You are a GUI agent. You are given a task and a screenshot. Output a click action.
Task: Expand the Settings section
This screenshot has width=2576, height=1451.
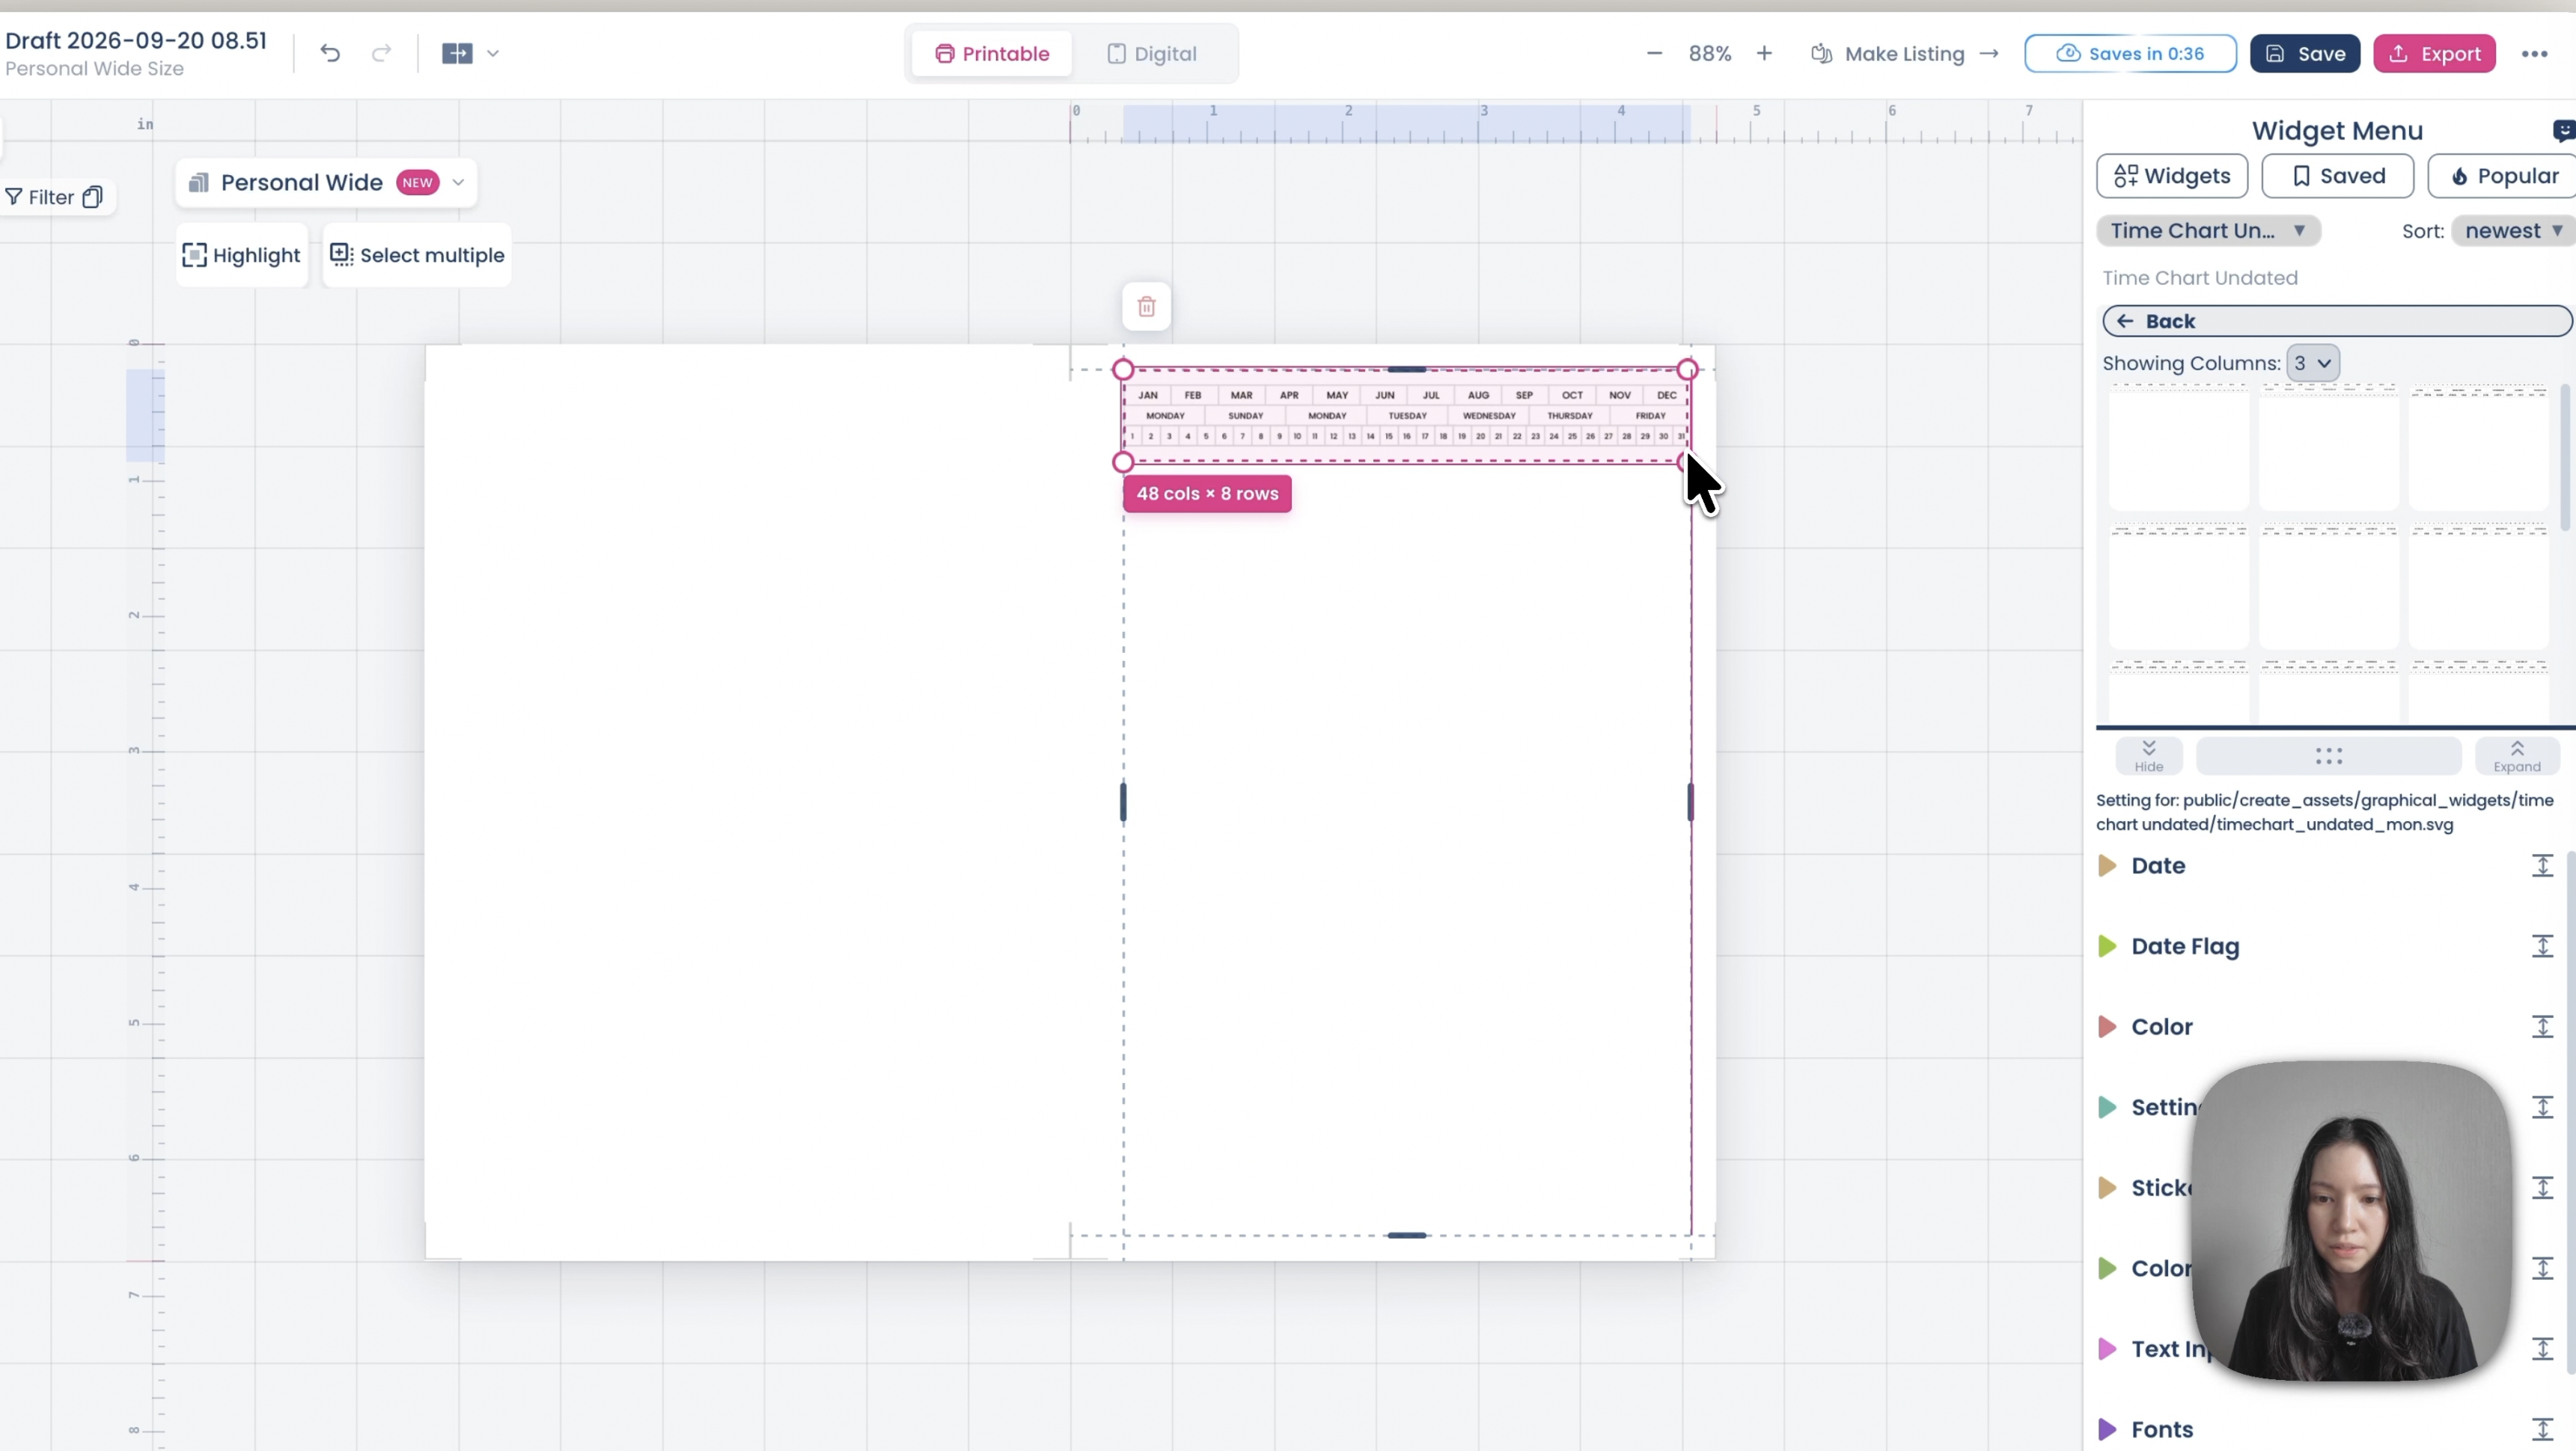point(2107,1107)
